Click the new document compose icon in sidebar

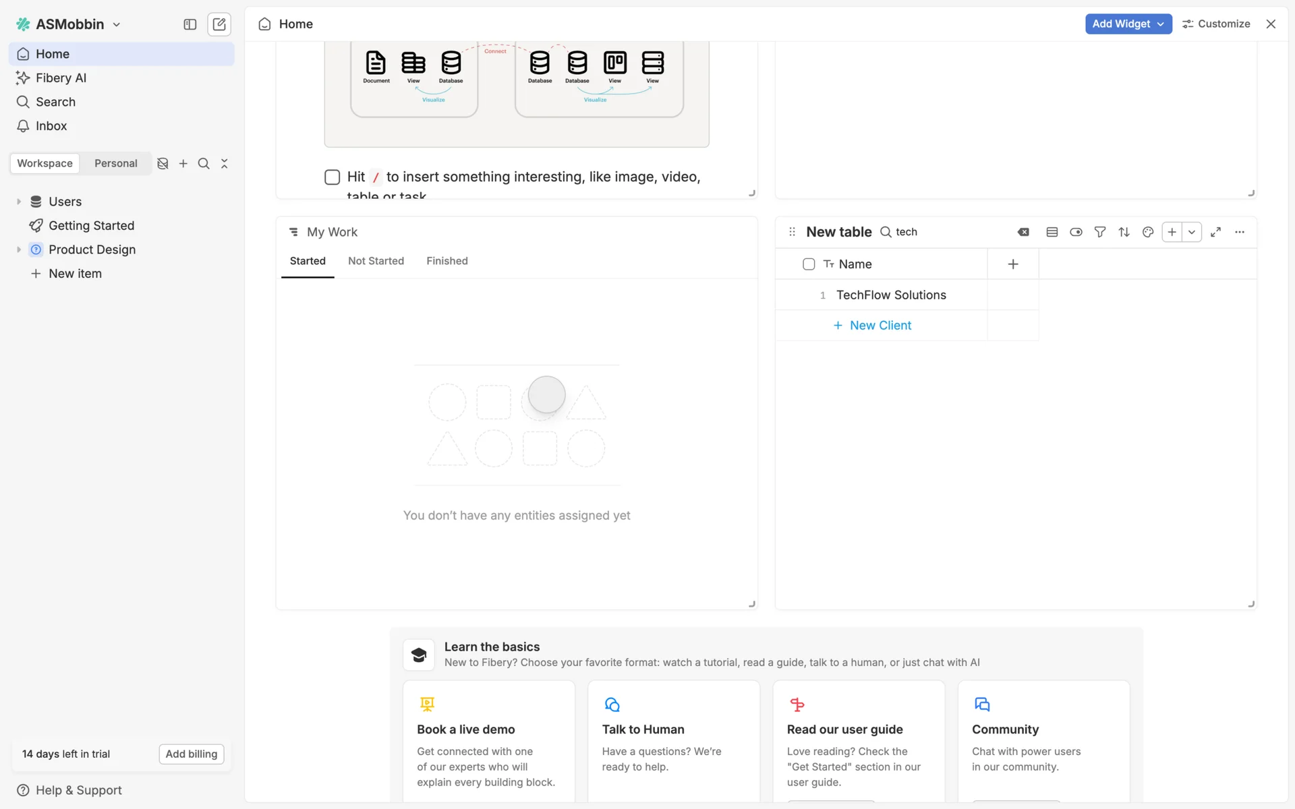pyautogui.click(x=219, y=24)
